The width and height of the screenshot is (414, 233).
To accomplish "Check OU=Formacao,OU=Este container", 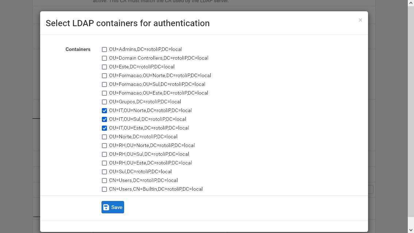I will pyautogui.click(x=104, y=93).
